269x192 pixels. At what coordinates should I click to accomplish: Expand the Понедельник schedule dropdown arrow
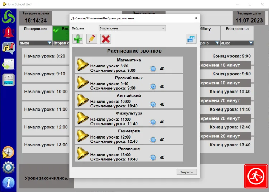pyautogui.click(x=49, y=43)
